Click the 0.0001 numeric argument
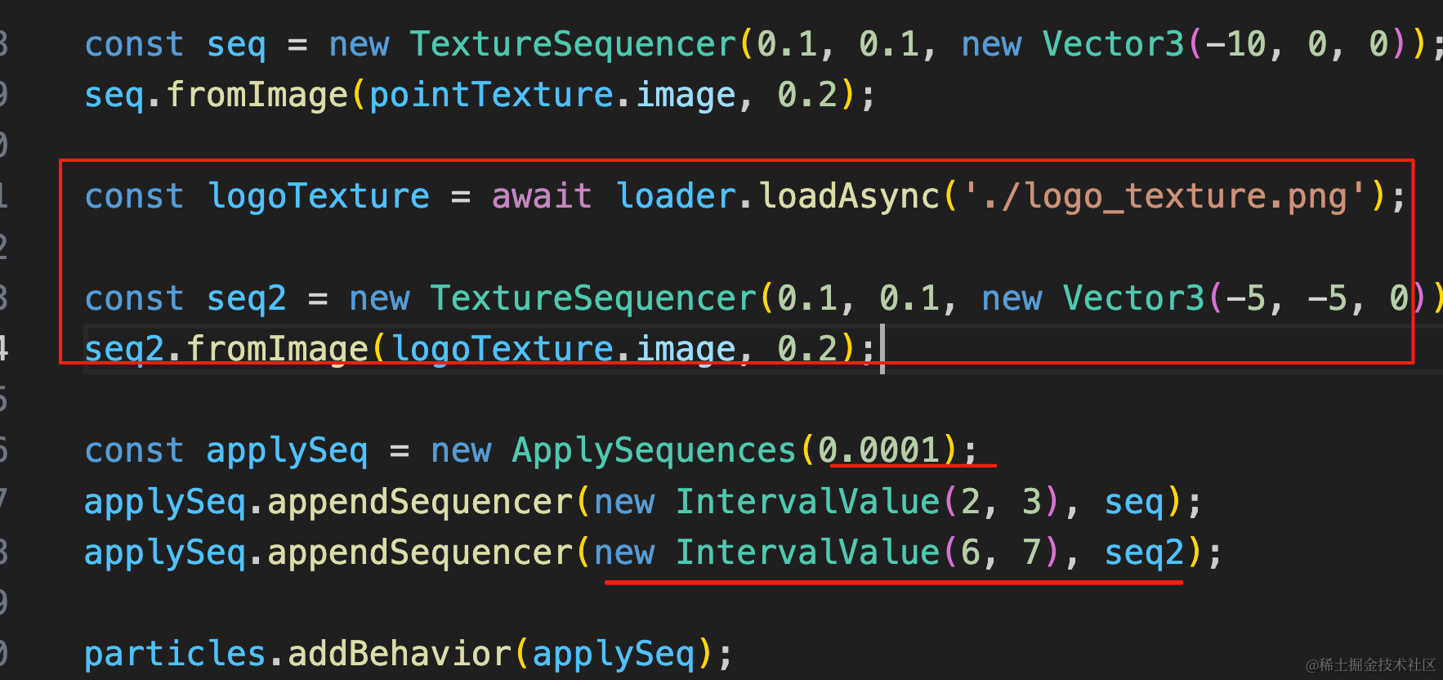Image resolution: width=1443 pixels, height=680 pixels. [x=879, y=450]
